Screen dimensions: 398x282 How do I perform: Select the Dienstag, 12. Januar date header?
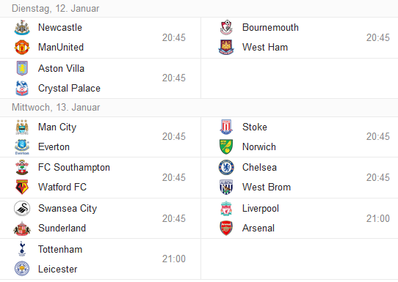[55, 8]
